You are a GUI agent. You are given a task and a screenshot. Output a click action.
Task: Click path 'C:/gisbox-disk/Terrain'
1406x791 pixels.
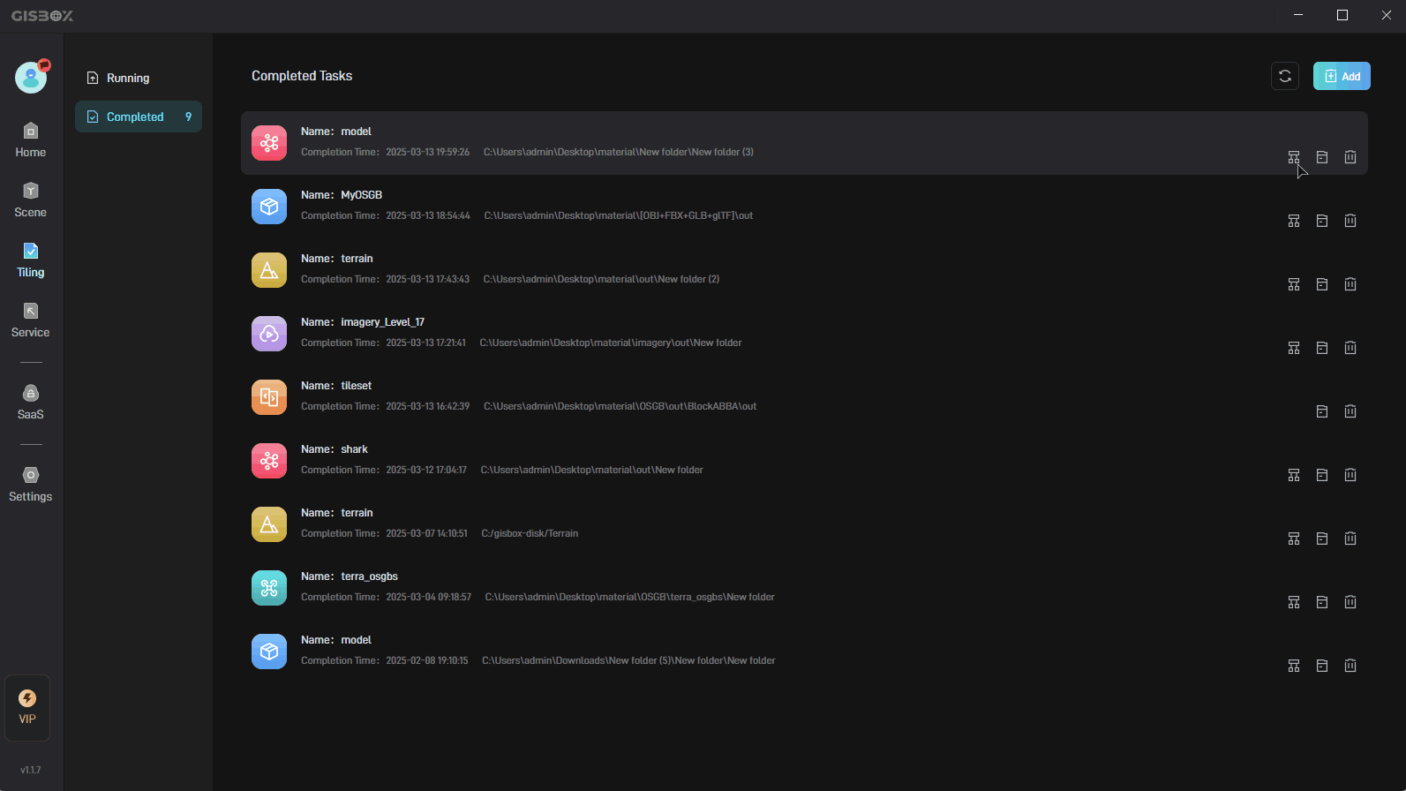click(x=530, y=533)
